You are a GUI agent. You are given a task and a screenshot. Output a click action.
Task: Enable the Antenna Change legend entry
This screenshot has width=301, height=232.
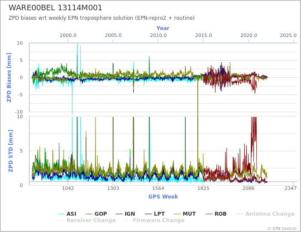point(265,214)
